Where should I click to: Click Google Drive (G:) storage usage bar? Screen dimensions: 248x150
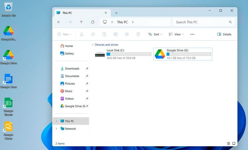pos(189,54)
